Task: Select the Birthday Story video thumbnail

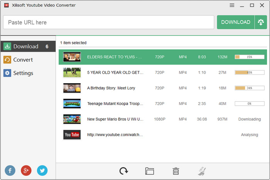Action: (72, 88)
